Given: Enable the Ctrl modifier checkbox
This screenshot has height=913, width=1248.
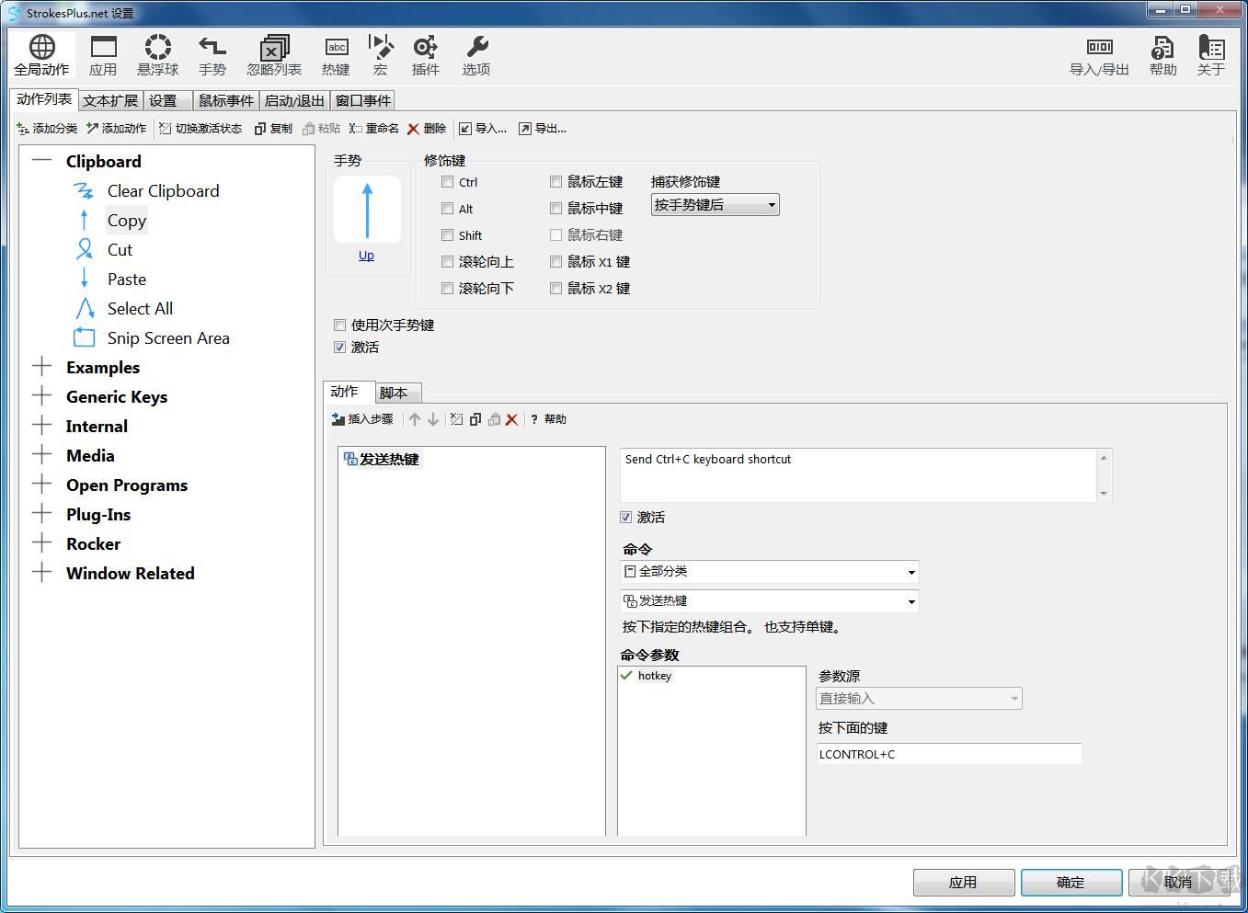Looking at the screenshot, I should (x=448, y=182).
